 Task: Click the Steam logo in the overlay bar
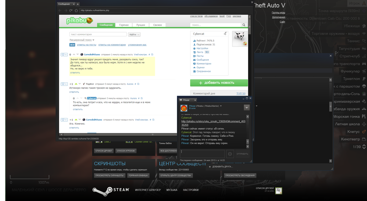coord(111,191)
